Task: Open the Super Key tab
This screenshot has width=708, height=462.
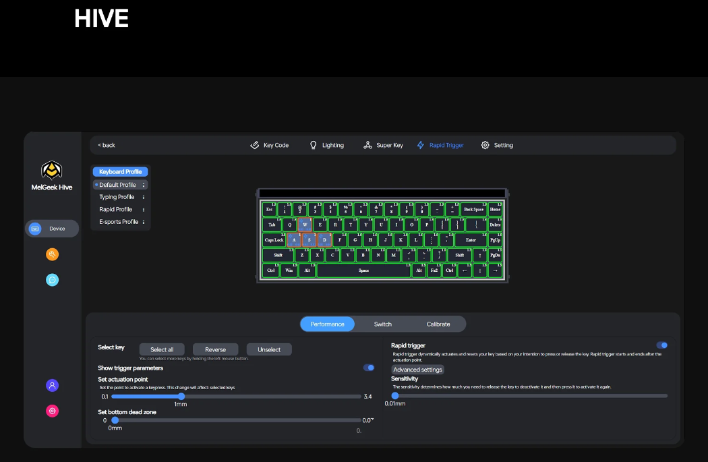Action: (384, 145)
